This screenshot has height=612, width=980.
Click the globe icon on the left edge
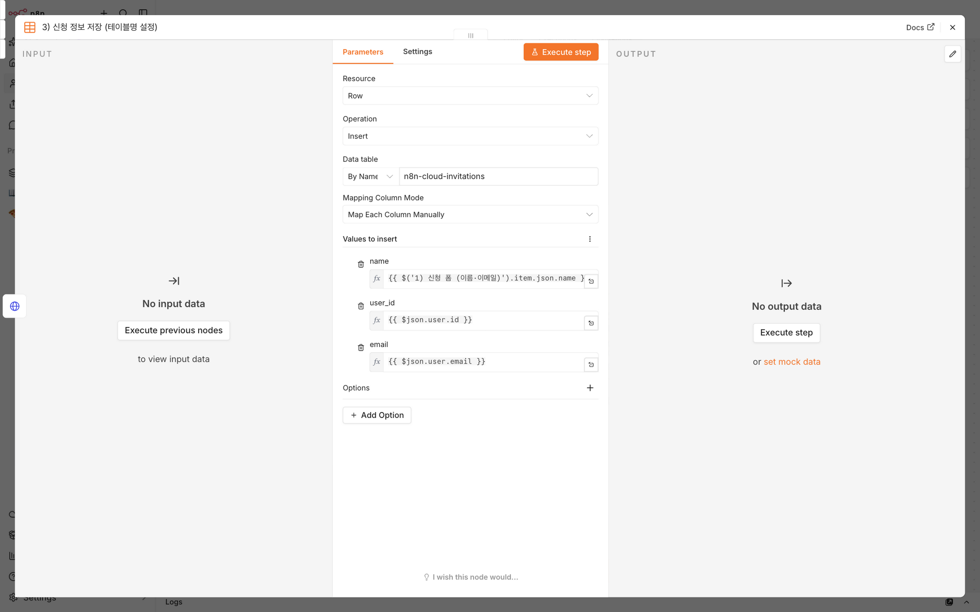coord(15,306)
